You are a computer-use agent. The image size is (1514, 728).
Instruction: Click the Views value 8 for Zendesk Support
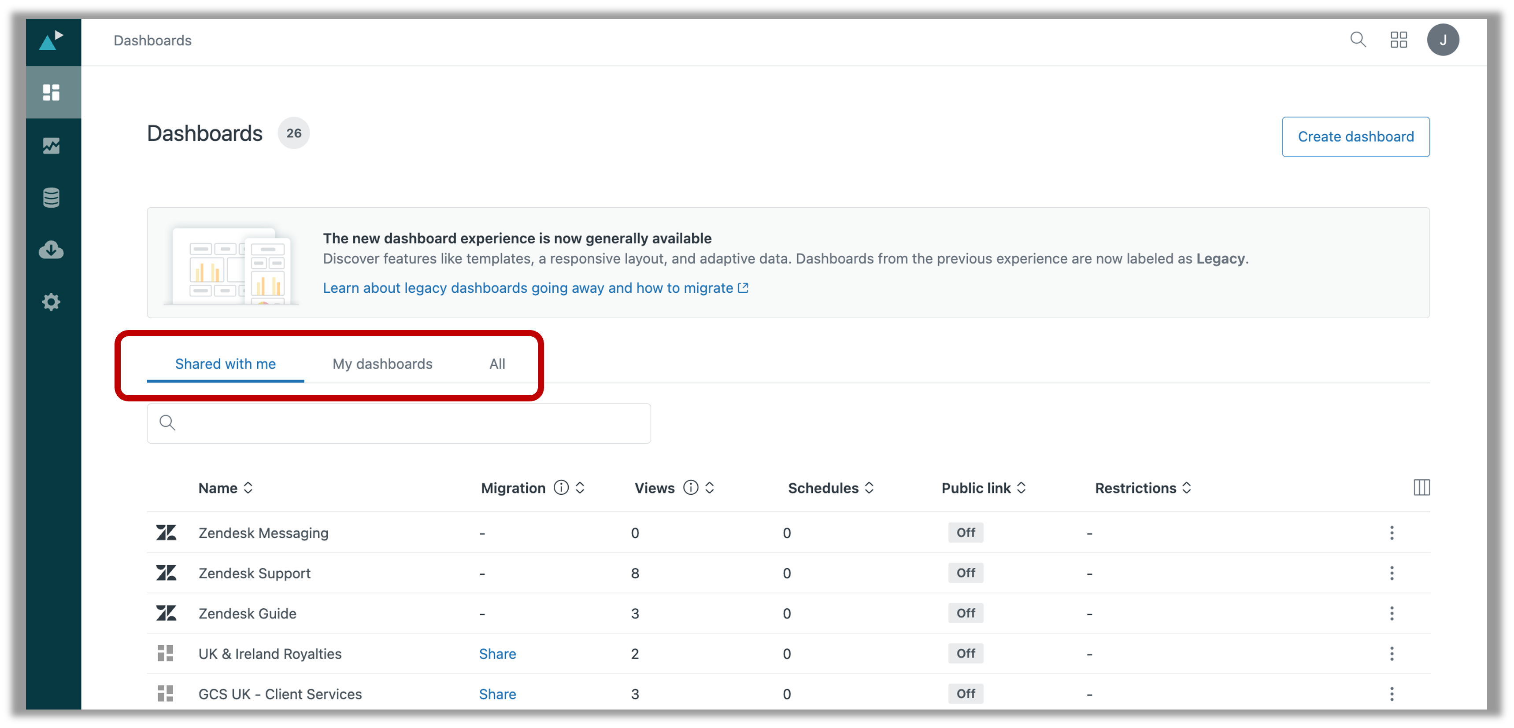(635, 573)
